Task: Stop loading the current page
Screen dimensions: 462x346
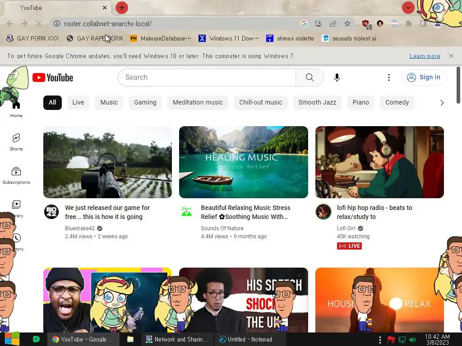Action: [39, 23]
